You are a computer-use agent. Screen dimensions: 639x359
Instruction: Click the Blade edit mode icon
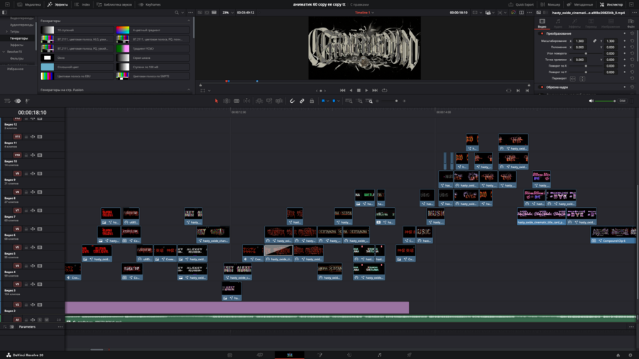tap(246, 101)
